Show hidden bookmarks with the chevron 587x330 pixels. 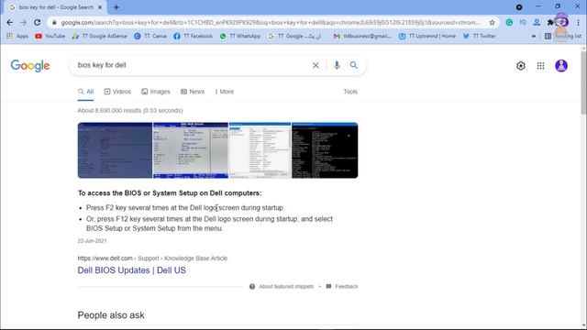534,36
